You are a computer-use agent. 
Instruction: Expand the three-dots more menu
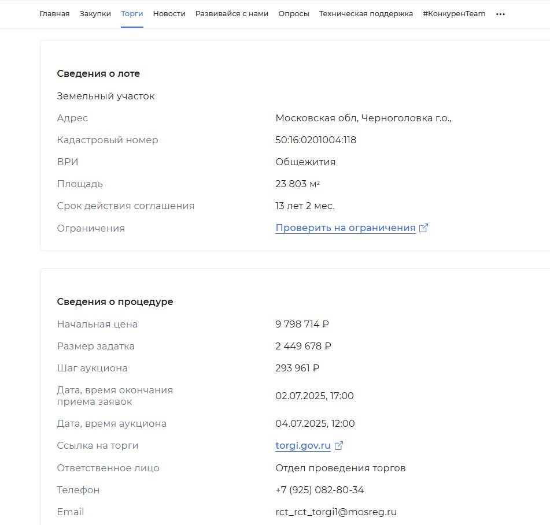coord(501,14)
